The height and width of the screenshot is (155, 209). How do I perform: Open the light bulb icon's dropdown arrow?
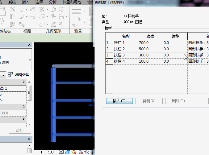(x=27, y=9)
